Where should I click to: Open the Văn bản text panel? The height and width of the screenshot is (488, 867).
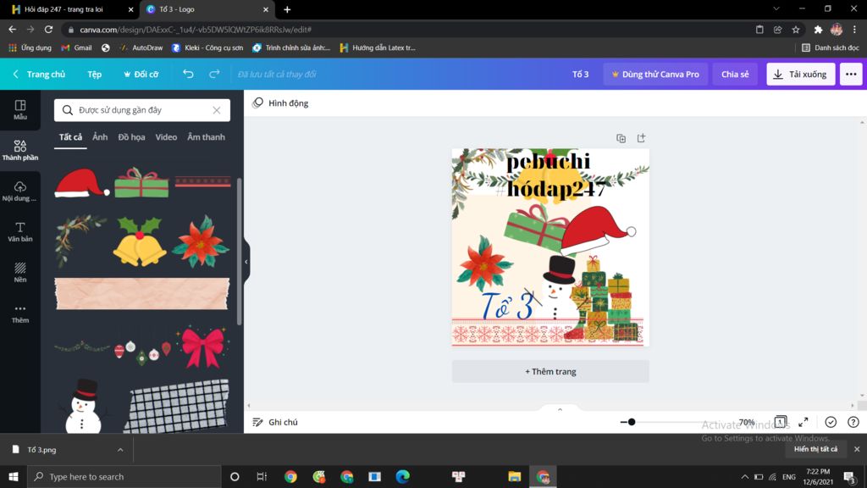click(x=20, y=231)
